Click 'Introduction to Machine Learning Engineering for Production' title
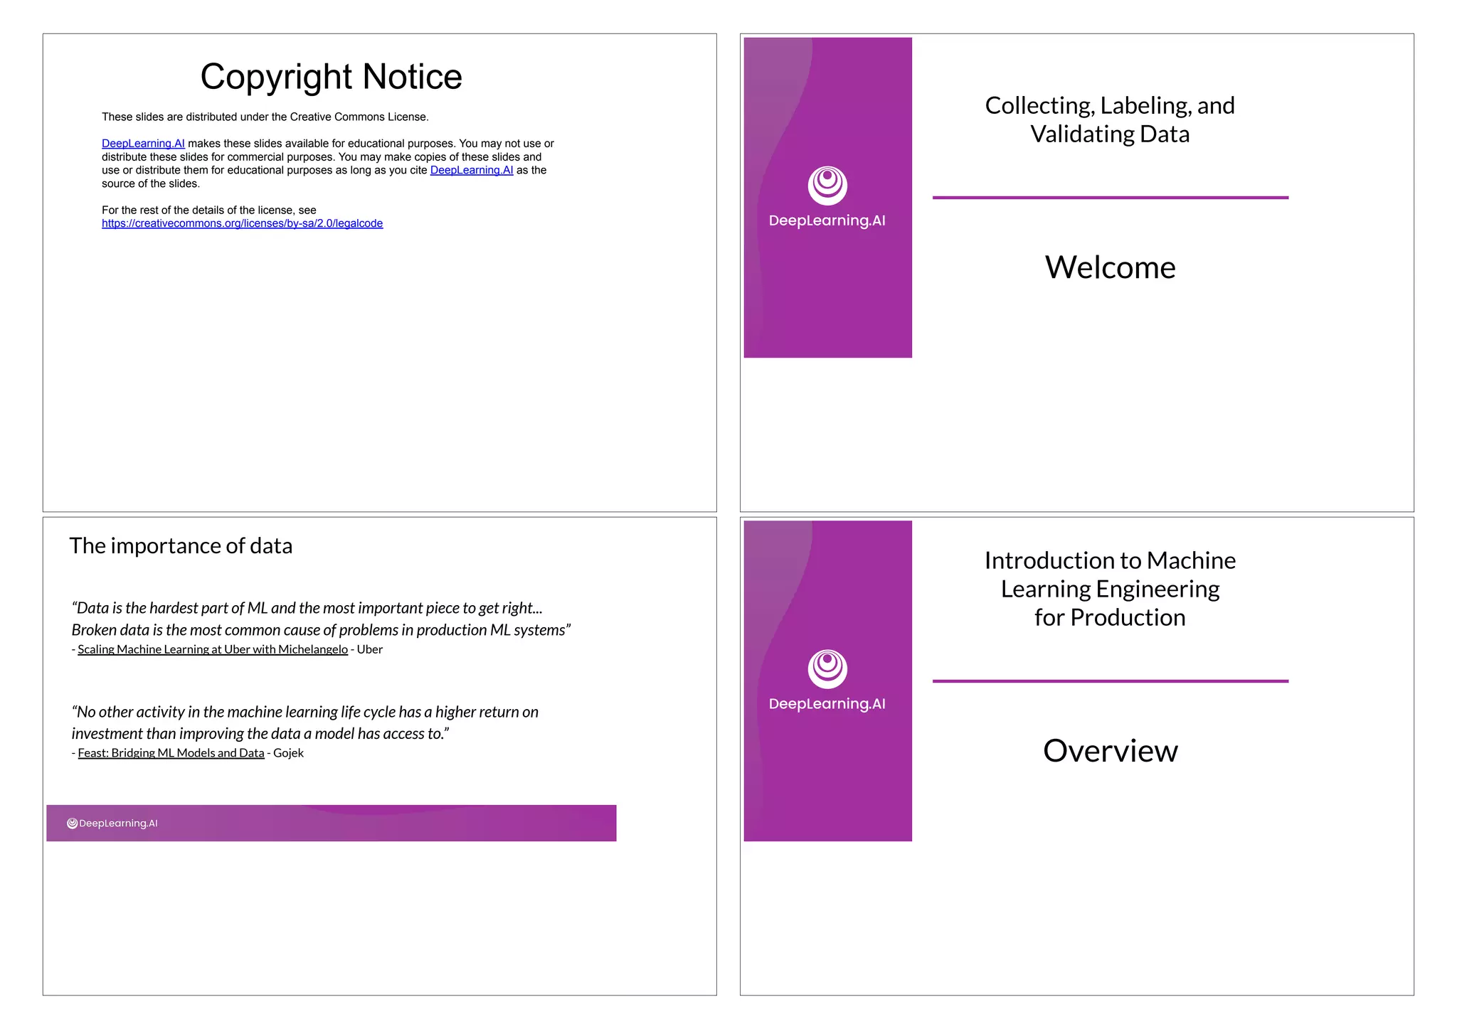Viewport: 1457px width, 1029px height. click(x=1110, y=589)
